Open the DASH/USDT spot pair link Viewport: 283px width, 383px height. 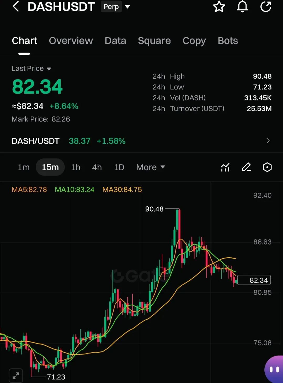[x=36, y=141]
